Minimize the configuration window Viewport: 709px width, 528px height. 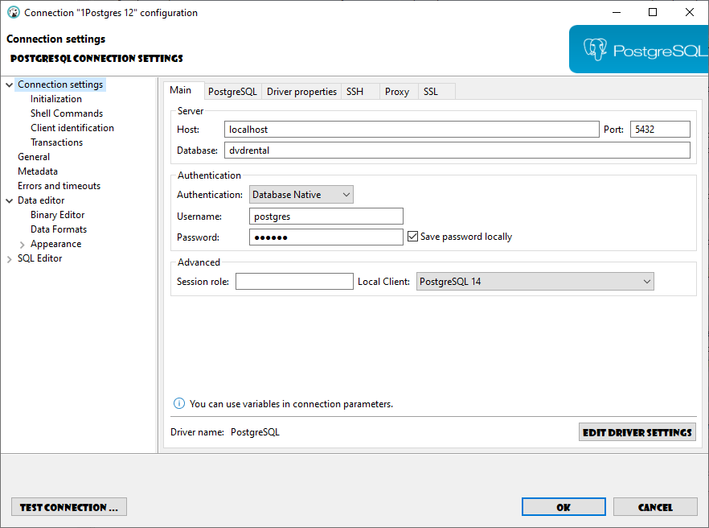[x=617, y=12]
